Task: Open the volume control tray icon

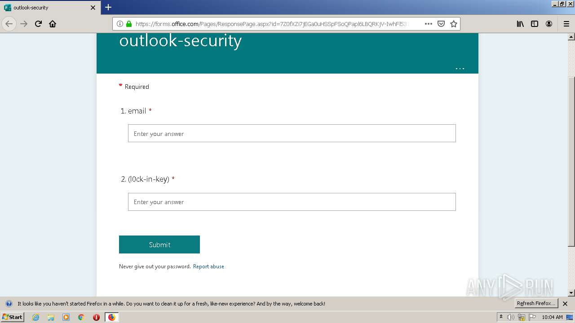Action: click(x=511, y=317)
